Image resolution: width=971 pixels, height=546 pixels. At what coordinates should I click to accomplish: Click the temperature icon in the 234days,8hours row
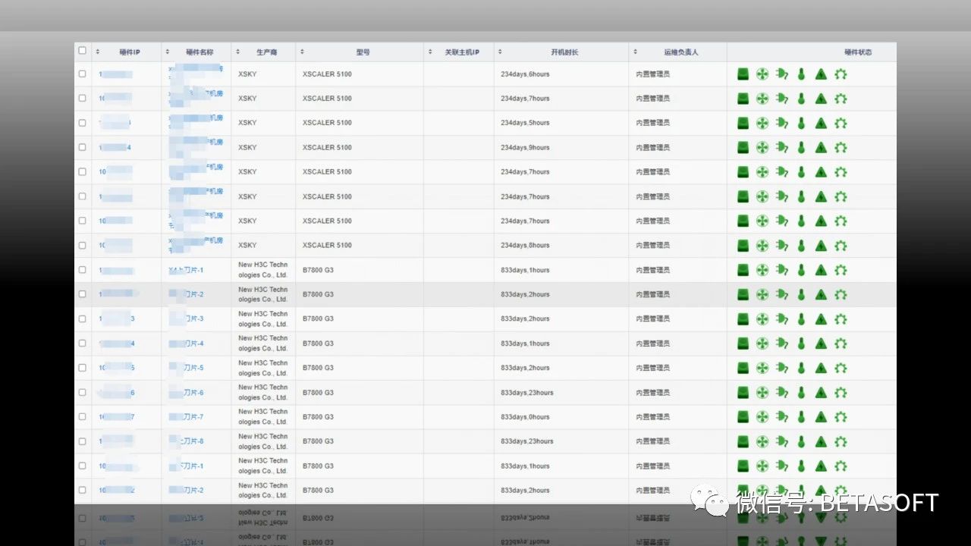801,246
